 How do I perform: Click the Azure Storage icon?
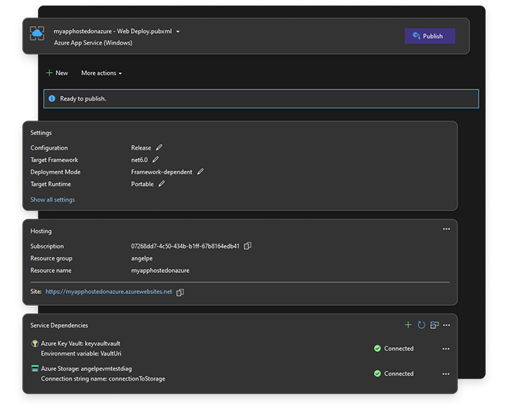(34, 369)
